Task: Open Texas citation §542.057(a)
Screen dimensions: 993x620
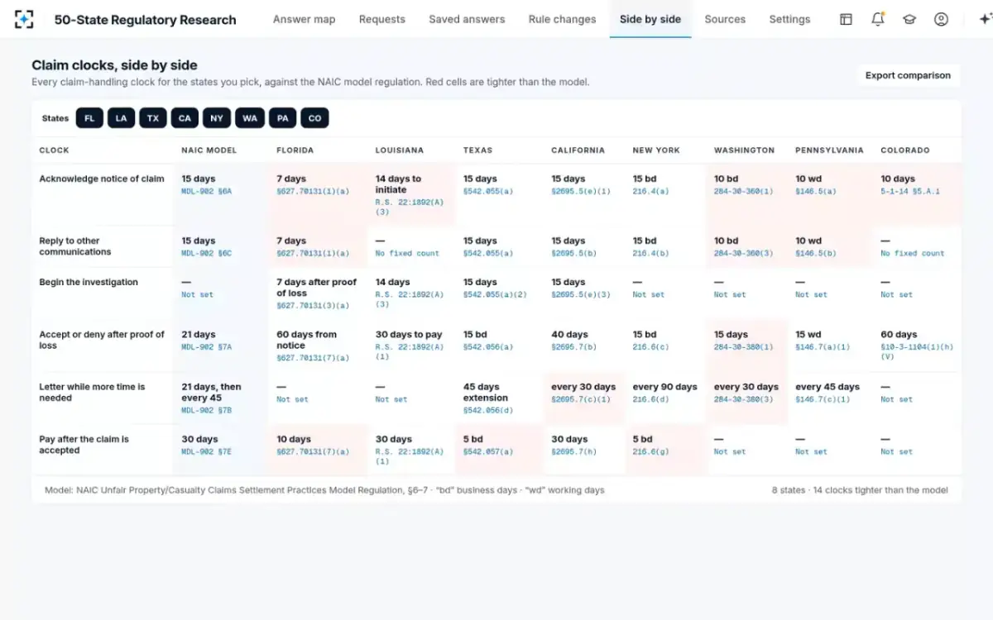Action: [x=488, y=451]
